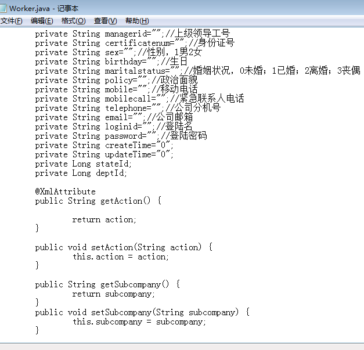
Task: Click the comment 登陆密码
Action: [188, 136]
